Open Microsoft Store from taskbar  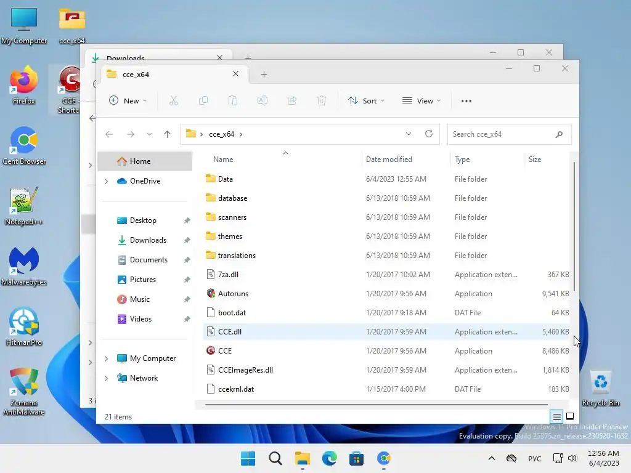(x=356, y=458)
